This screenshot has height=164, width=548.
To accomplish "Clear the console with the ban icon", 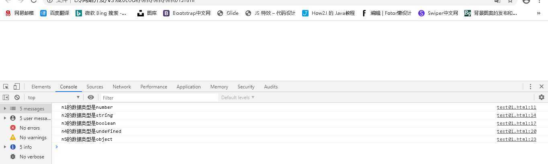I will tap(17, 97).
